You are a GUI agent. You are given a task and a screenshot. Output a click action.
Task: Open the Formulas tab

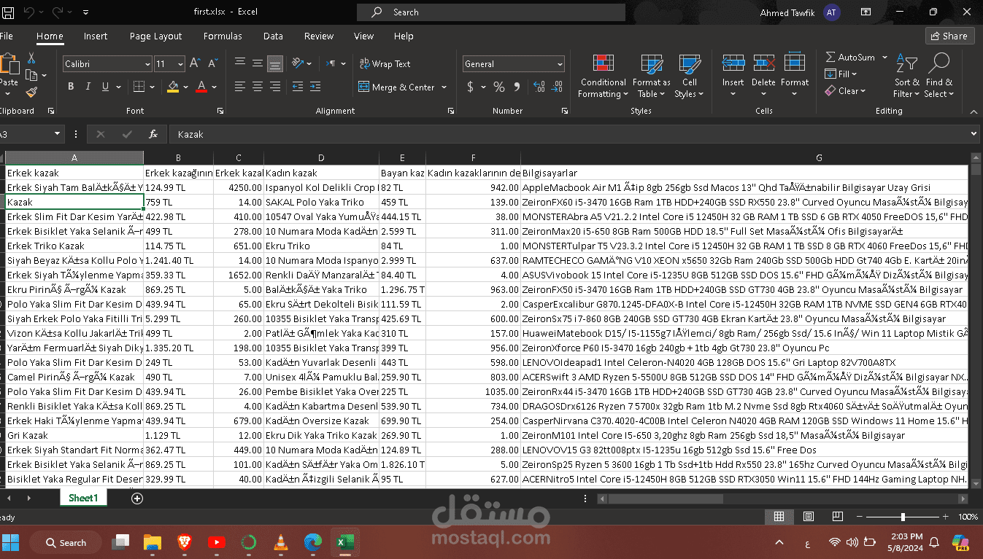pos(223,36)
